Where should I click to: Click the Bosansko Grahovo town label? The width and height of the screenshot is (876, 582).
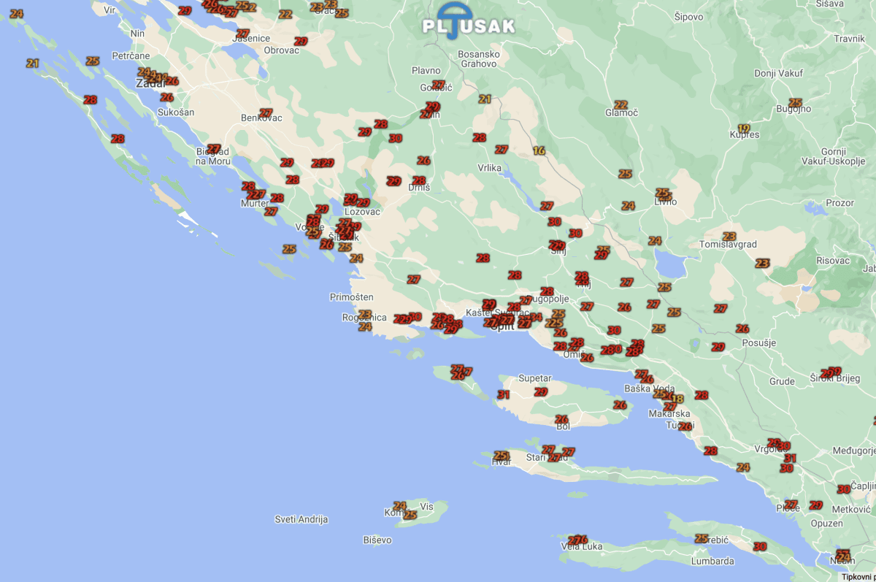pyautogui.click(x=478, y=59)
